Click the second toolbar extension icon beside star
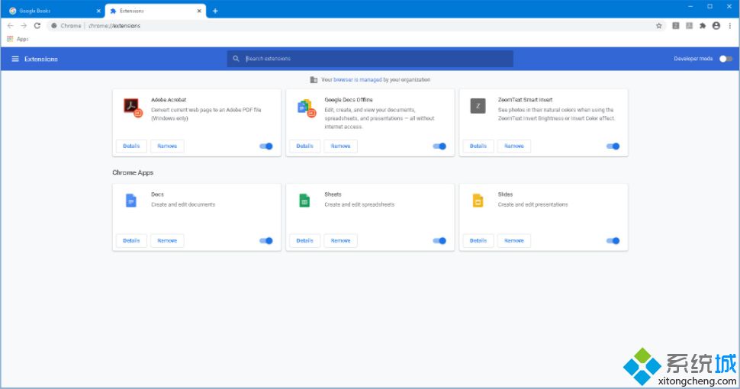 pyautogui.click(x=690, y=26)
